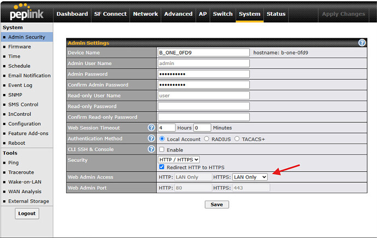377x238 pixels.
Task: Show help for CLI SSH & Console
Action: [x=151, y=149]
